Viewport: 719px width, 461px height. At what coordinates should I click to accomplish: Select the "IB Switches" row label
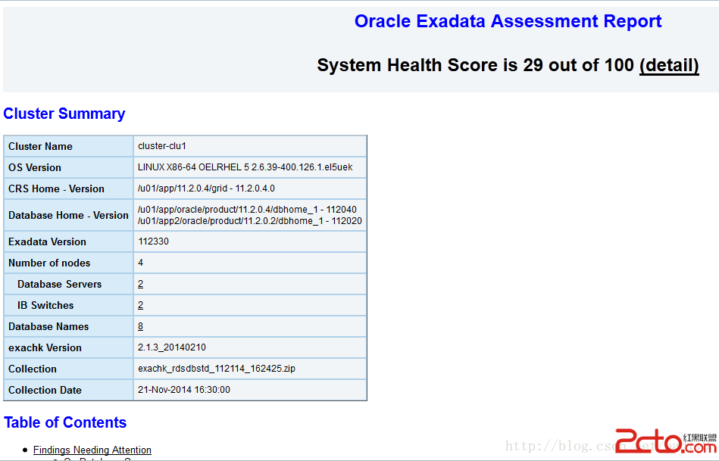pos(45,305)
